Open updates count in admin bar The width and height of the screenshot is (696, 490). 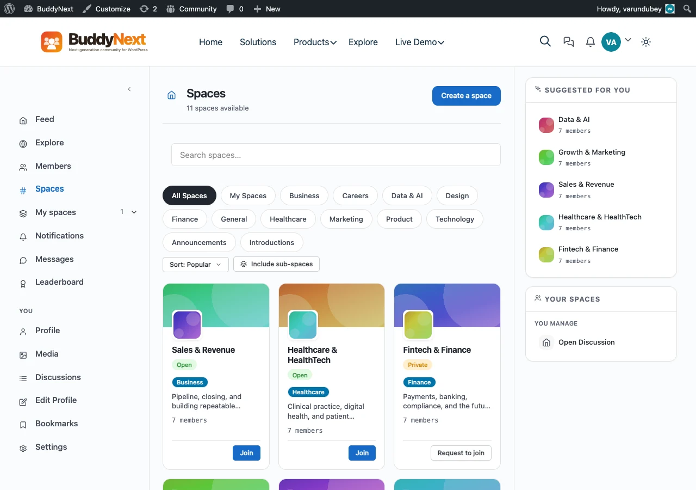point(148,9)
